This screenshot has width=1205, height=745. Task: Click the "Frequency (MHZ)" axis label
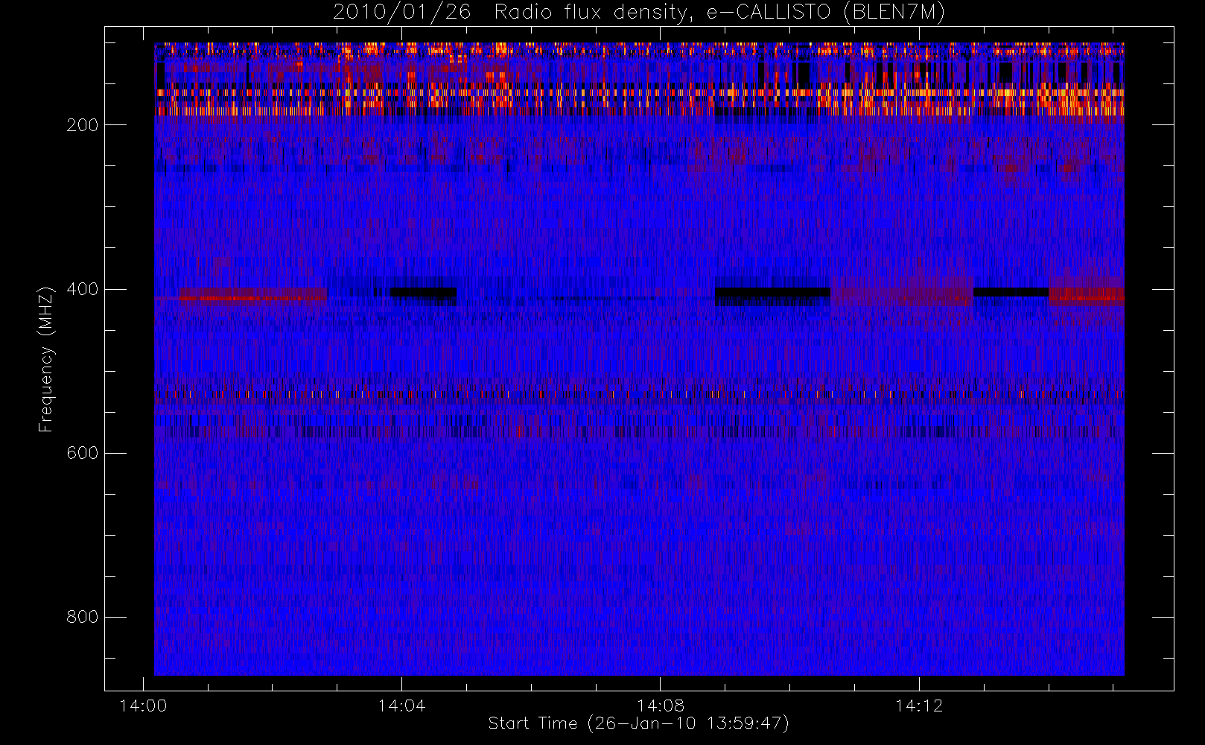[46, 359]
